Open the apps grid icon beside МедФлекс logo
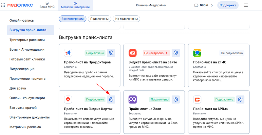Image resolution: width=262 pixels, height=135 pixels. [x=3, y=5]
